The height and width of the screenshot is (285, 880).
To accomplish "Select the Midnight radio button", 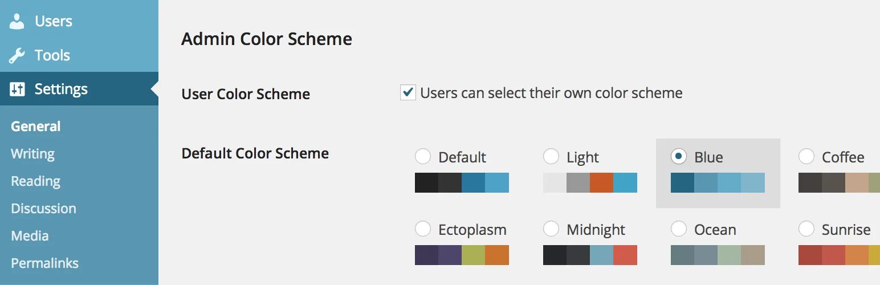I will [551, 229].
